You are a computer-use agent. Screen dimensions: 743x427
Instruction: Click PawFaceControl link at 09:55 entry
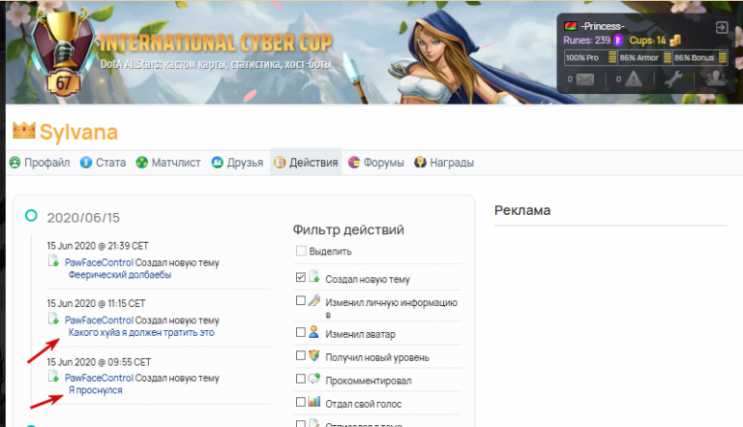click(99, 379)
